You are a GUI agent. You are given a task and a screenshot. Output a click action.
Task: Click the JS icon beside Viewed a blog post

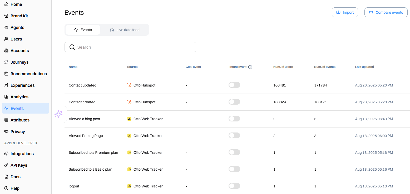click(x=129, y=119)
